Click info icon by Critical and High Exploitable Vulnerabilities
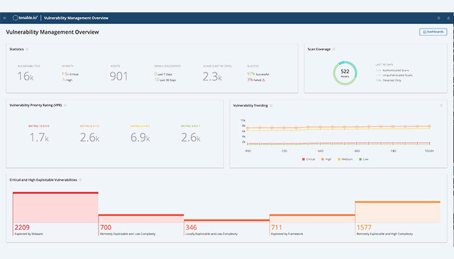The image size is (454, 259). [x=80, y=179]
